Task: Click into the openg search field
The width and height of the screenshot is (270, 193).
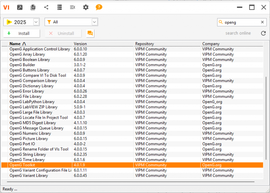Action: click(242, 22)
